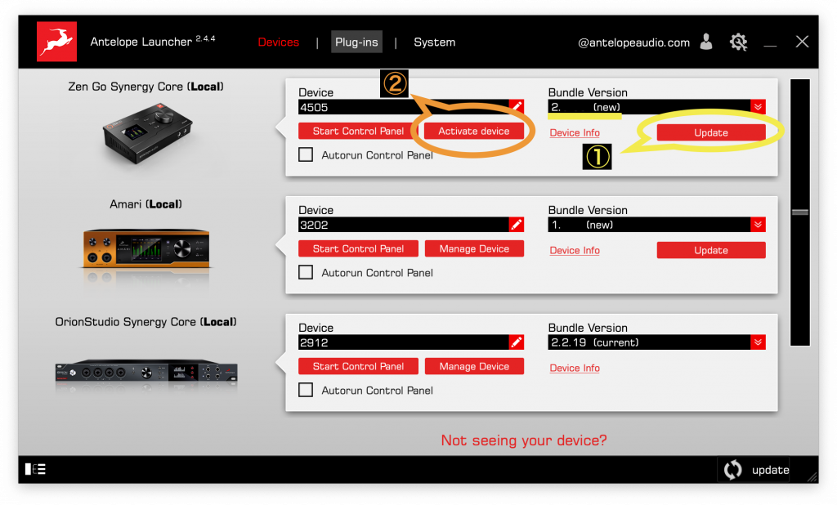This screenshot has height=505, width=837.
Task: Click the update label in footer
Action: [770, 470]
